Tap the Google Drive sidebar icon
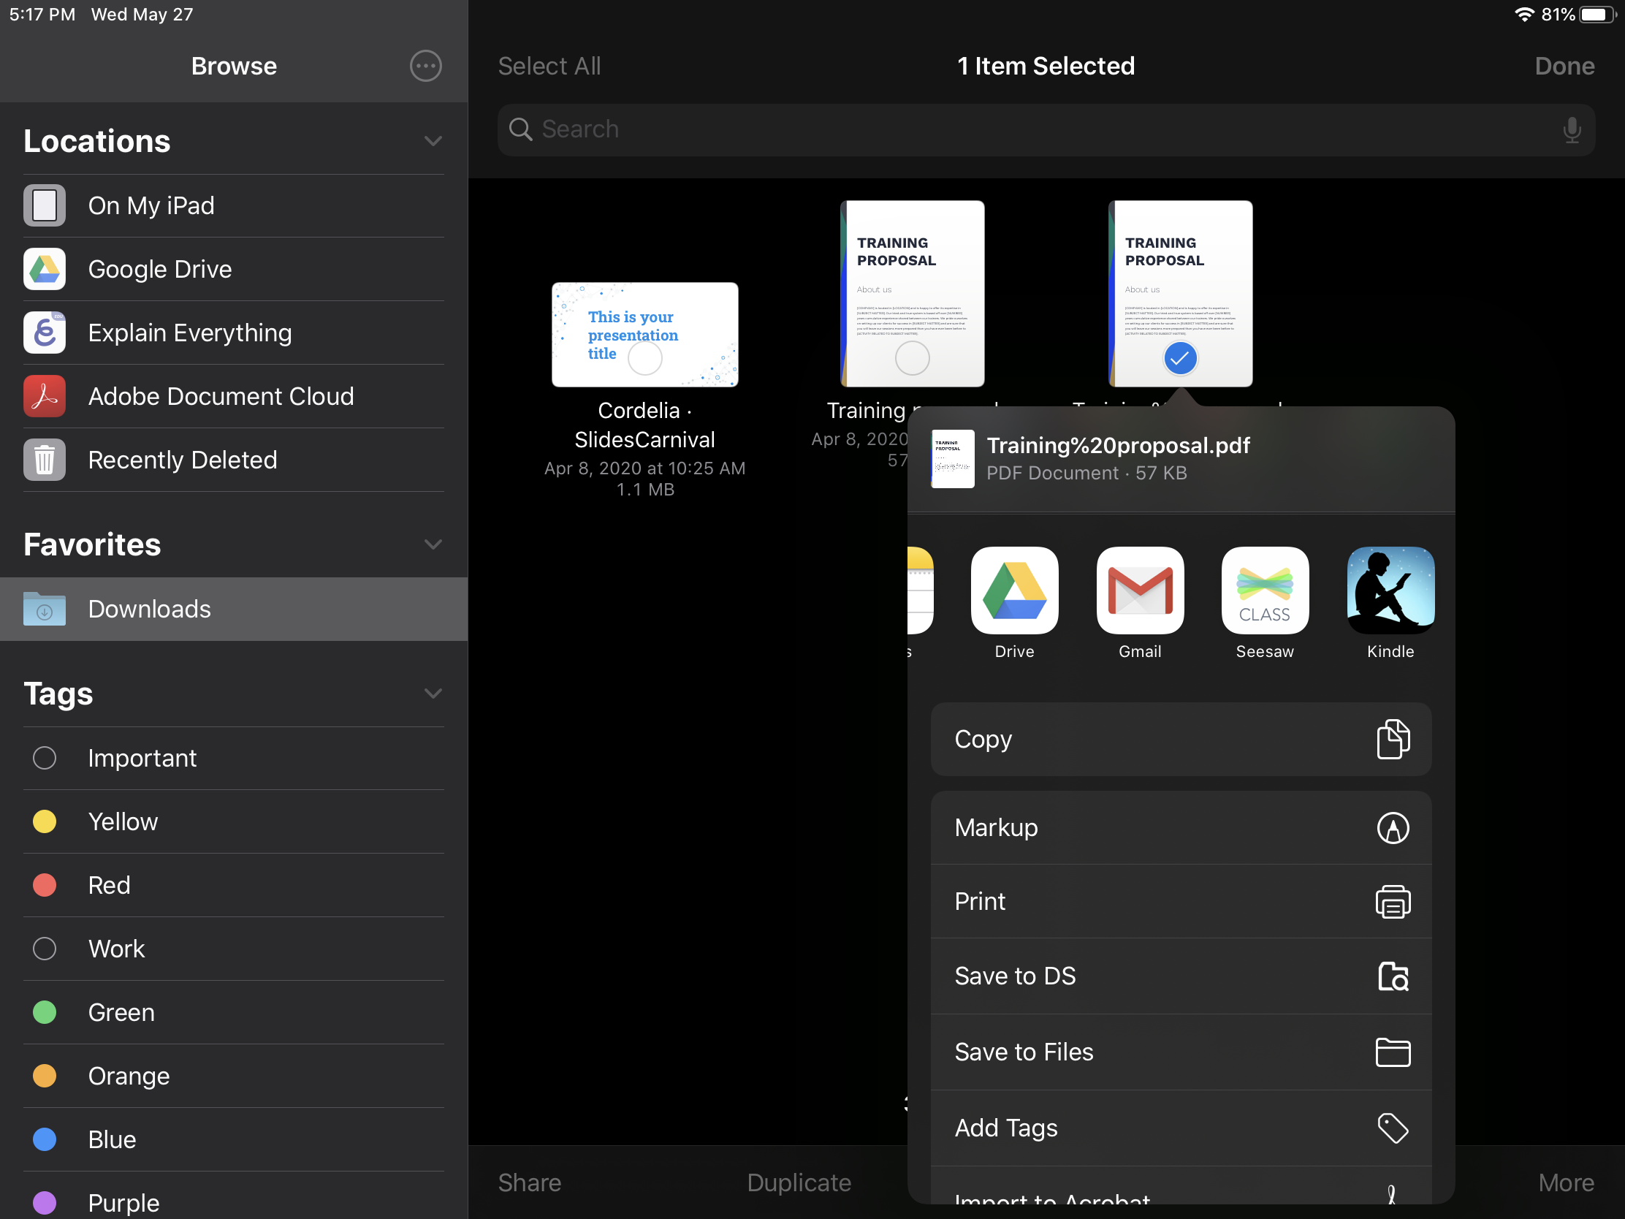1625x1219 pixels. [x=44, y=269]
